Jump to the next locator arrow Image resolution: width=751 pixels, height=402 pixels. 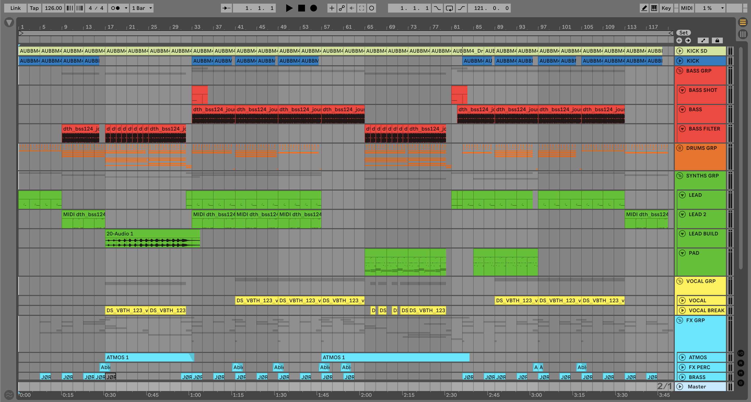coord(688,40)
